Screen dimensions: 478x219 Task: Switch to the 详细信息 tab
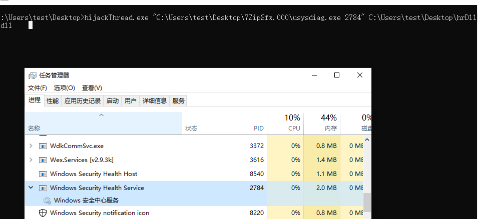pos(154,101)
